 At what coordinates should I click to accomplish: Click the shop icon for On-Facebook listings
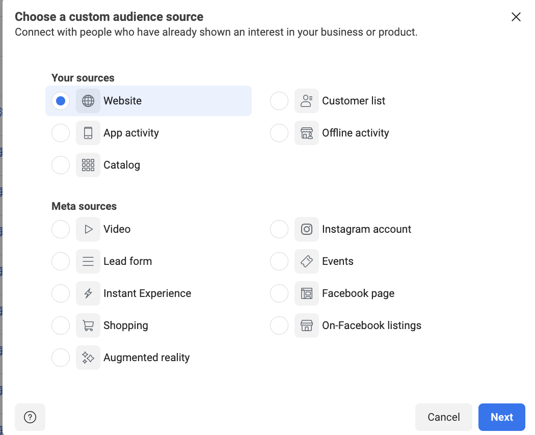[x=307, y=325]
